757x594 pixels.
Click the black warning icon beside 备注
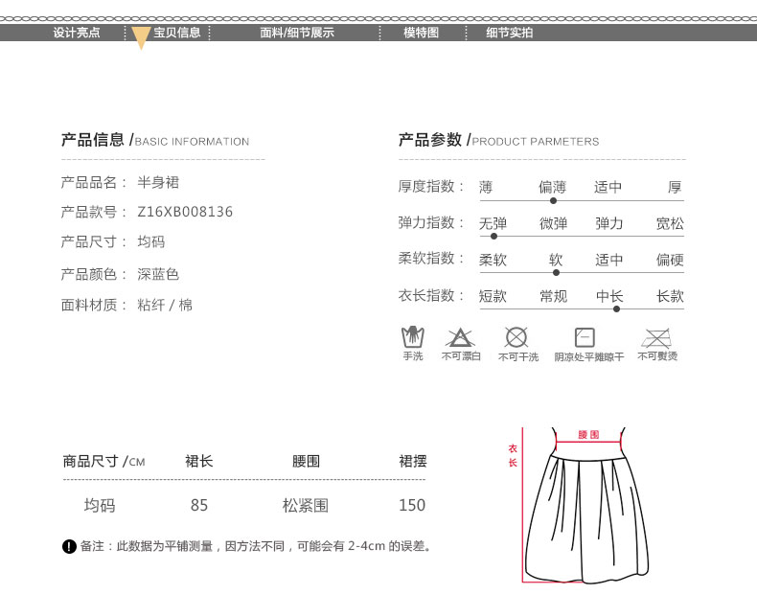69,547
